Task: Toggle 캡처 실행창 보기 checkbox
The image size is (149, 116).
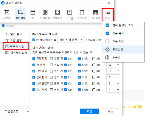Action: tap(107, 25)
